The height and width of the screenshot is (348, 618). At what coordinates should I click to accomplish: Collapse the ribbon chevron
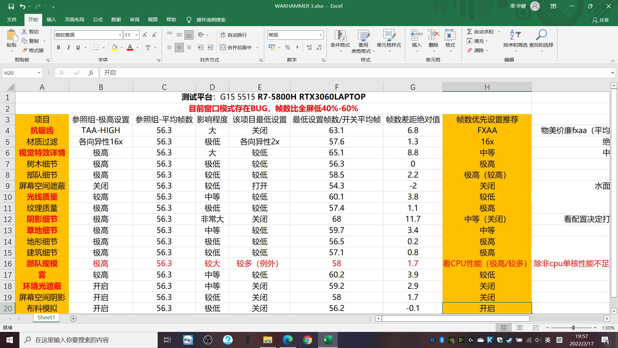[x=612, y=61]
